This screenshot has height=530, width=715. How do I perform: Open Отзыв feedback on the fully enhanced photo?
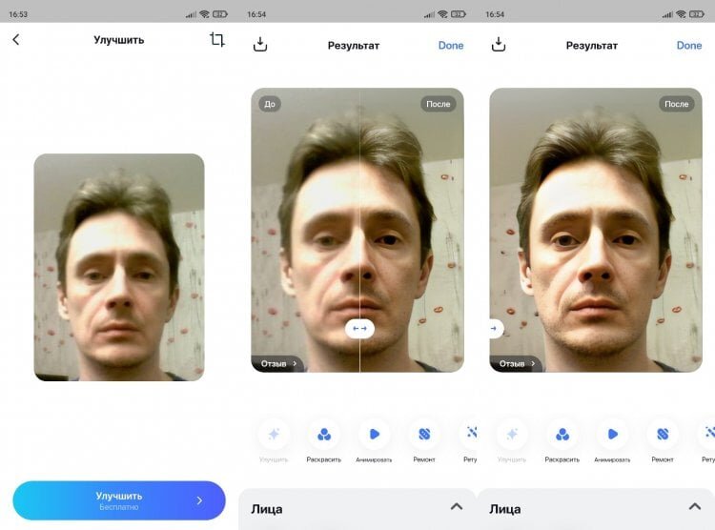pyautogui.click(x=517, y=363)
